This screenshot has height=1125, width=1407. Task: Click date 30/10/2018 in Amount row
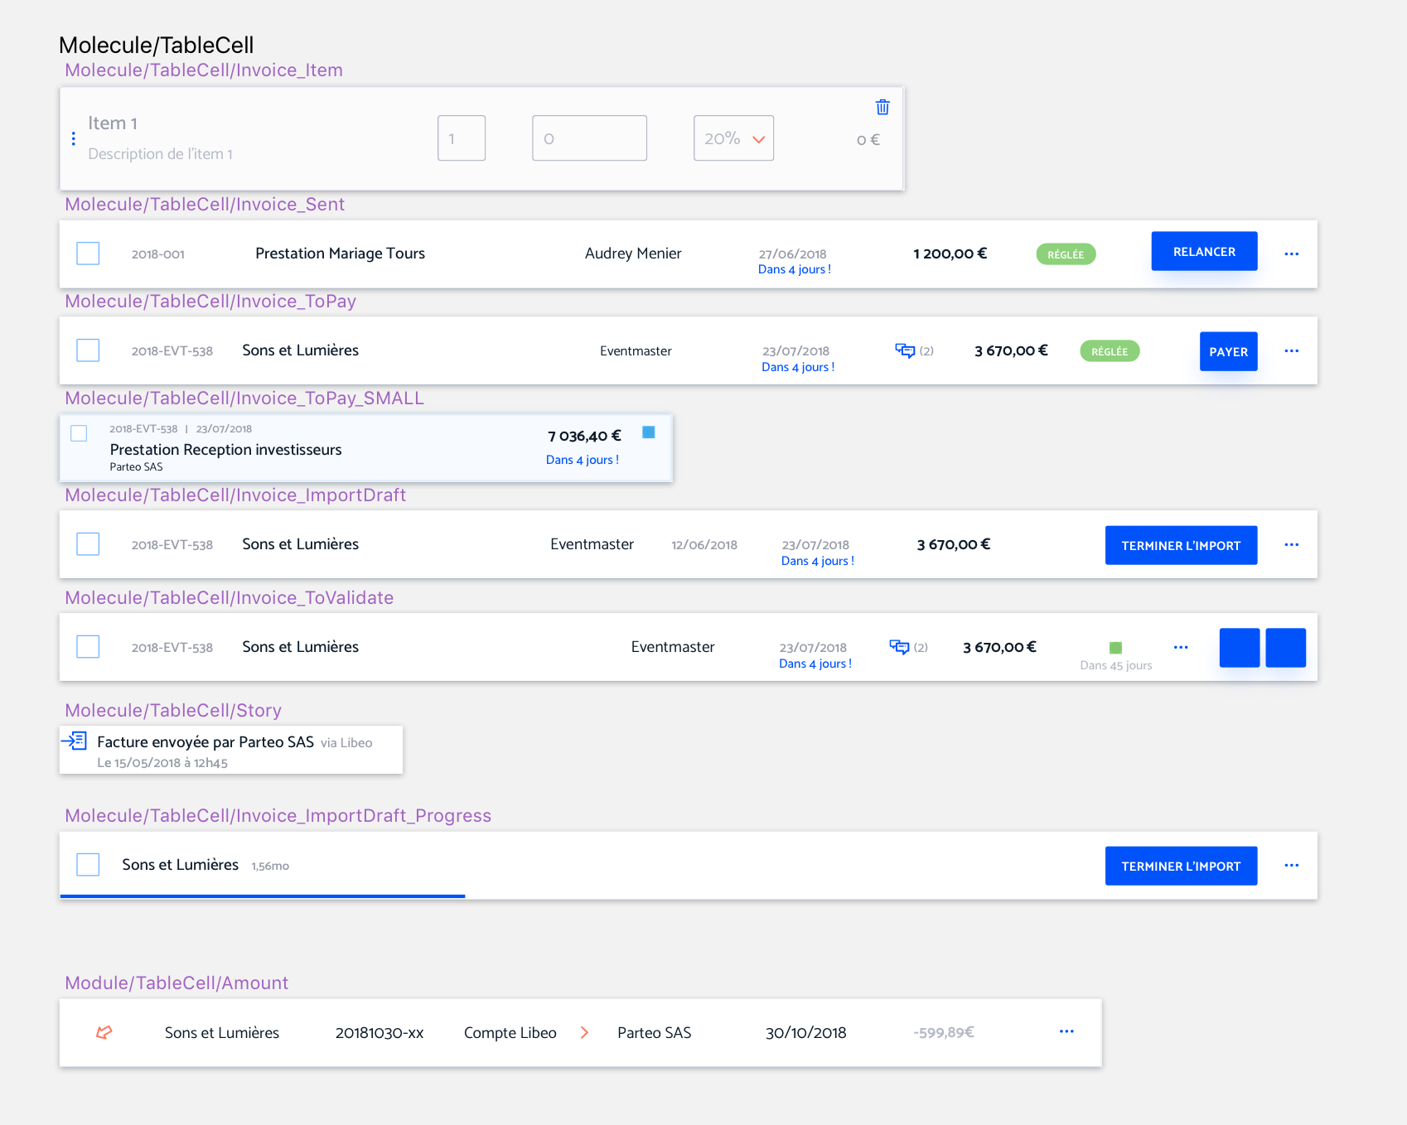pos(805,1033)
